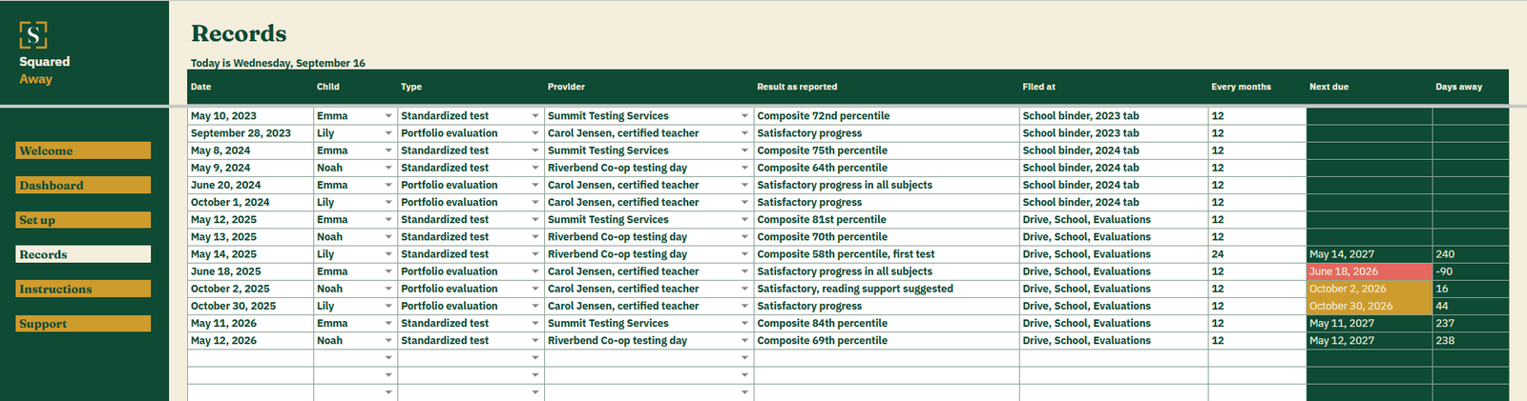1527x401 pixels.
Task: Go to the Dashboard page
Action: pos(83,185)
